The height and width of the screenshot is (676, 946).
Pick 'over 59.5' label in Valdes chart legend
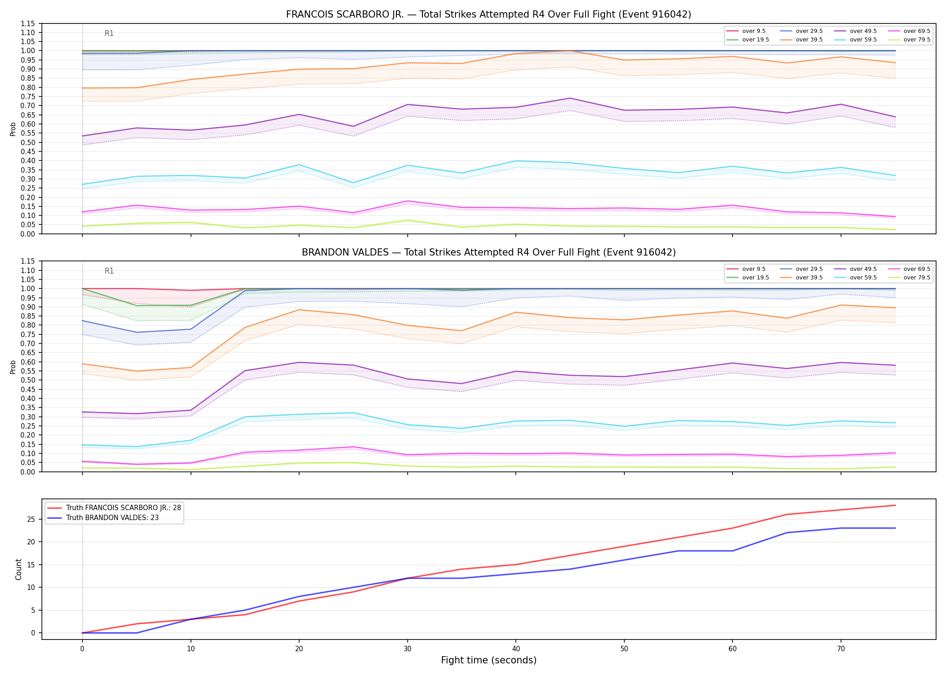[863, 278]
